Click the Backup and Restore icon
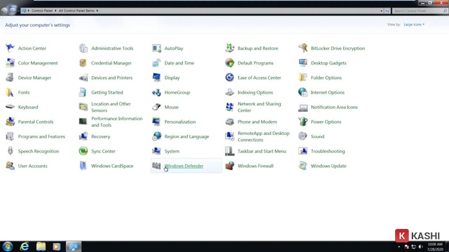Screen dimensions: 449x252 tap(230, 48)
